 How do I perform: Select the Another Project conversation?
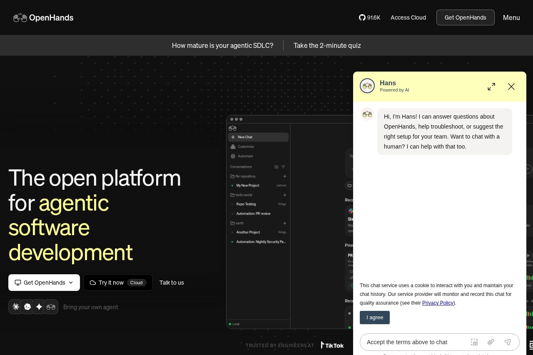[x=258, y=232]
